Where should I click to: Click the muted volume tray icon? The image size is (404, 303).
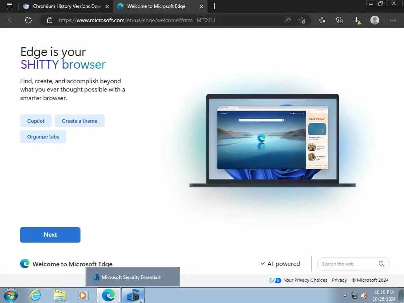(x=364, y=296)
